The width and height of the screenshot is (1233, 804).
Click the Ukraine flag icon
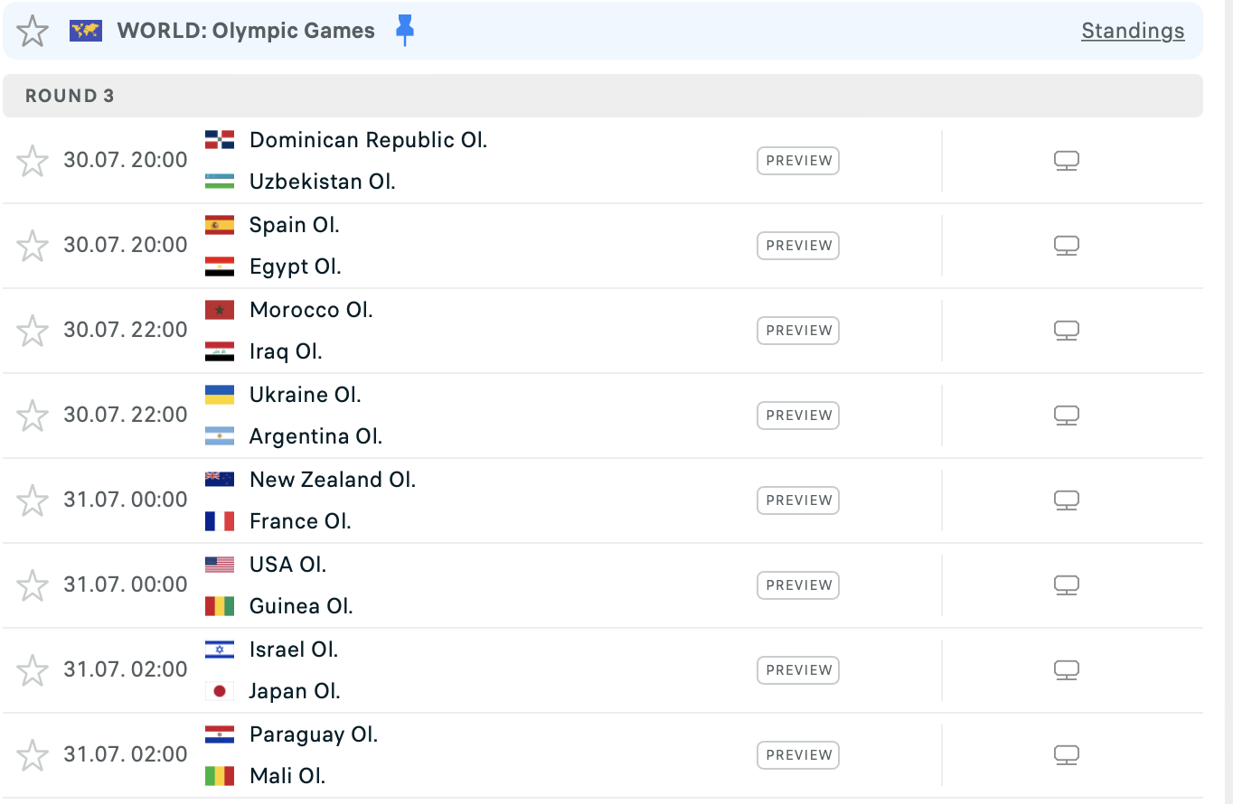(x=220, y=395)
